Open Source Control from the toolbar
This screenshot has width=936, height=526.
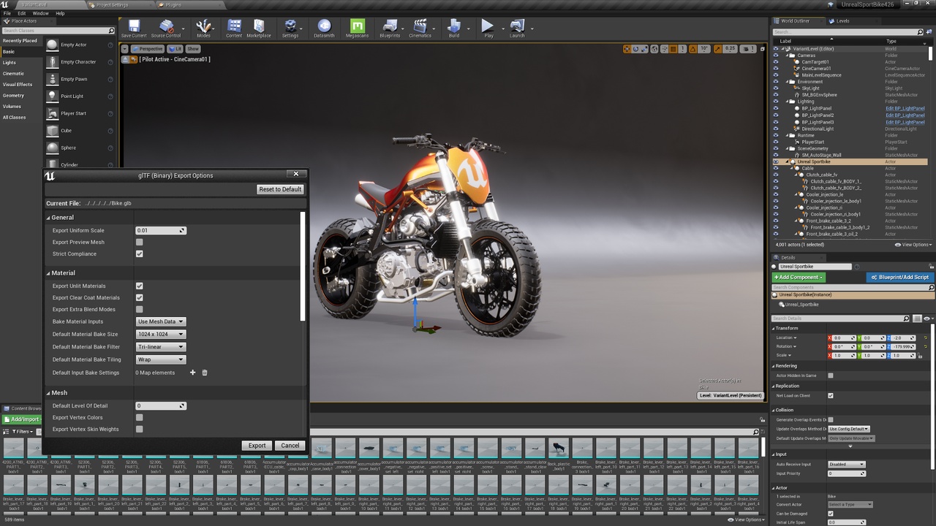166,28
